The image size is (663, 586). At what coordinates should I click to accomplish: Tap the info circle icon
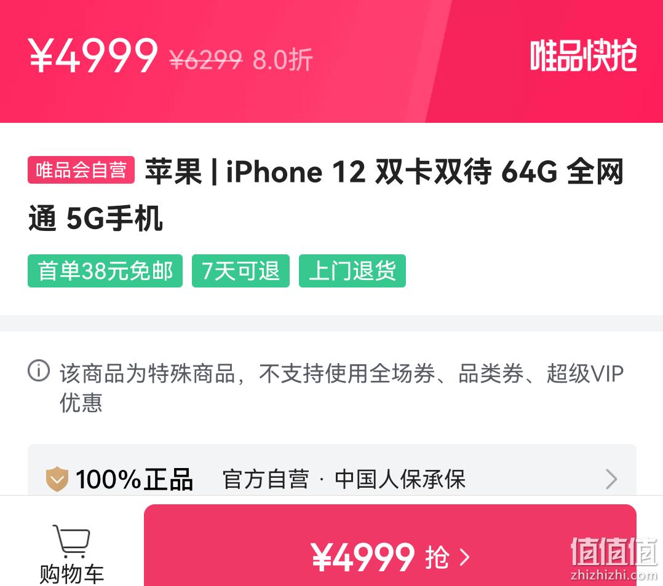[x=39, y=370]
